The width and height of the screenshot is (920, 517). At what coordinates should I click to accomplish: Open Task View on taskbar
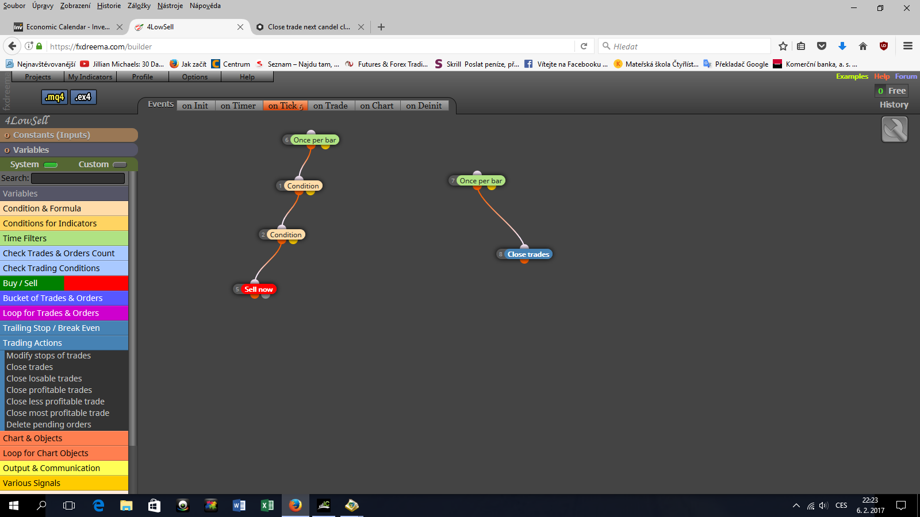[x=69, y=506]
